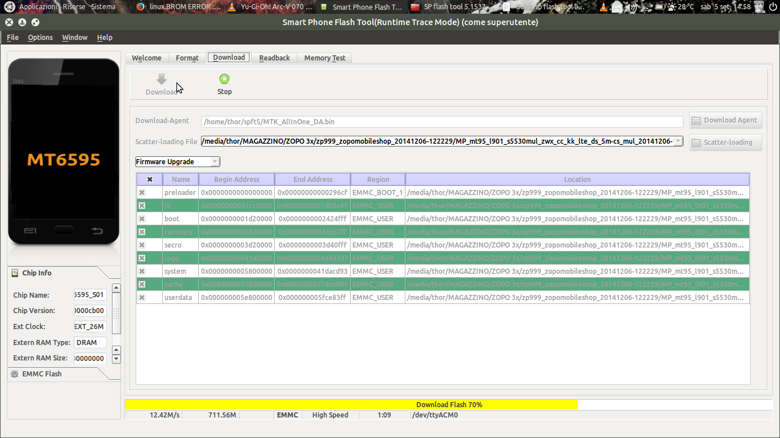Toggle the select-all checkbox in table header

click(150, 180)
